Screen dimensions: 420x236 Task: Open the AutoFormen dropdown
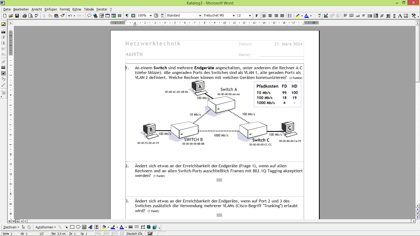pyautogui.click(x=46, y=227)
